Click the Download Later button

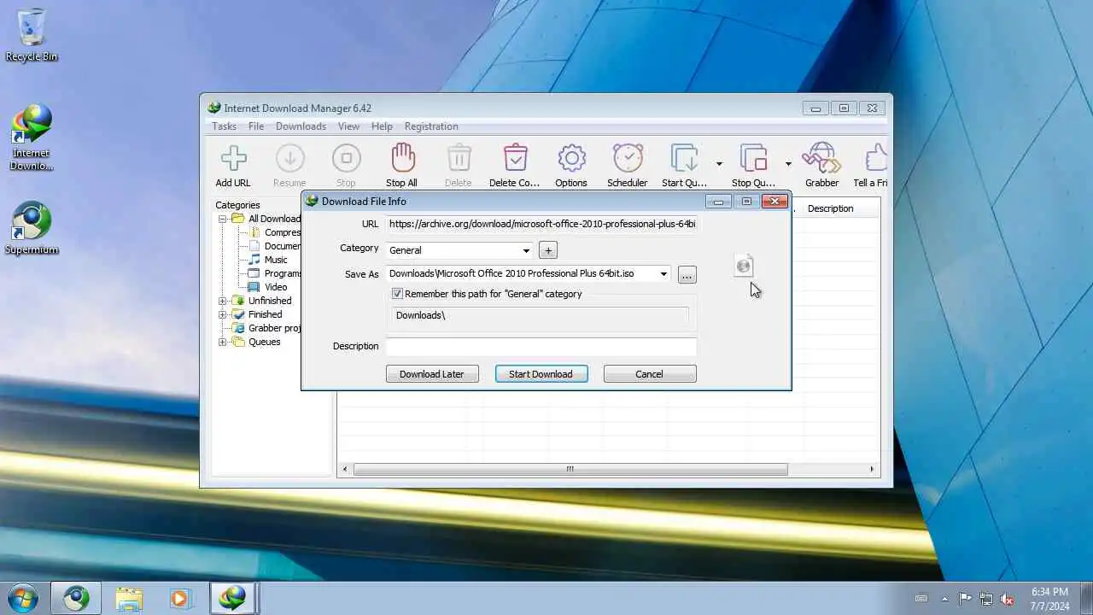tap(432, 374)
